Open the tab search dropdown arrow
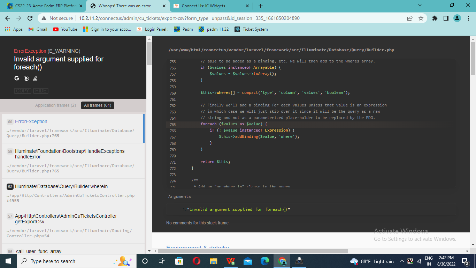476x268 pixels. 420,5
